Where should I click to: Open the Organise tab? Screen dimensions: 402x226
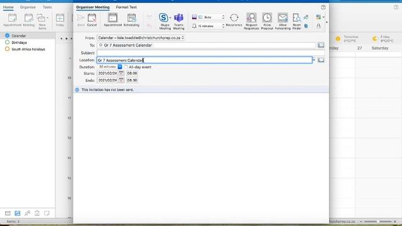click(28, 7)
